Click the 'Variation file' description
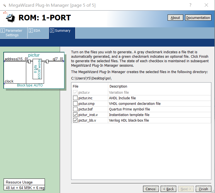The height and width of the screenshot is (193, 215). coord(119,92)
